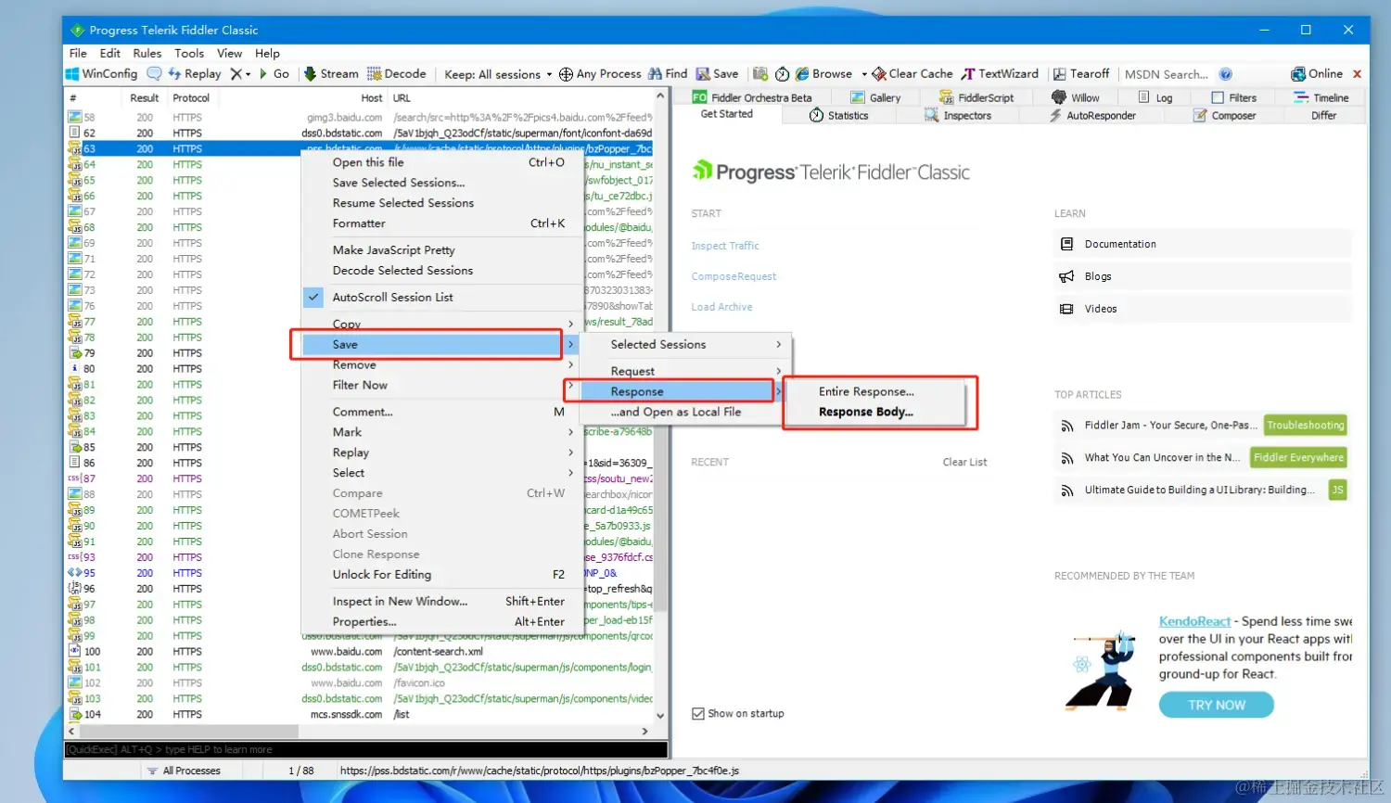Choose Response Body... in the submenu
Viewport: 1391px width, 803px height.
866,413
